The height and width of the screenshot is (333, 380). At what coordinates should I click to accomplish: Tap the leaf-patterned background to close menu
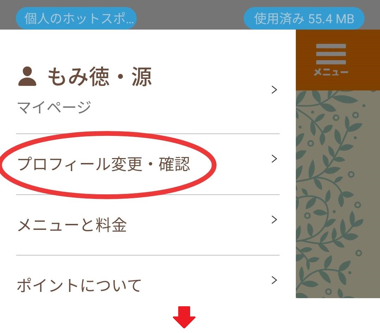(x=338, y=194)
